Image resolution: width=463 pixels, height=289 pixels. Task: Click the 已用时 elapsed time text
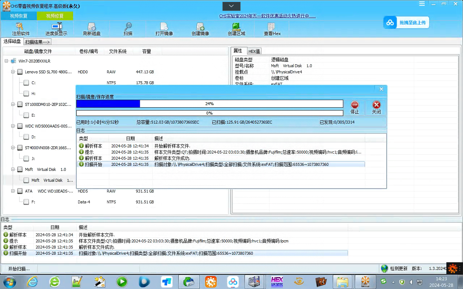[98, 122]
